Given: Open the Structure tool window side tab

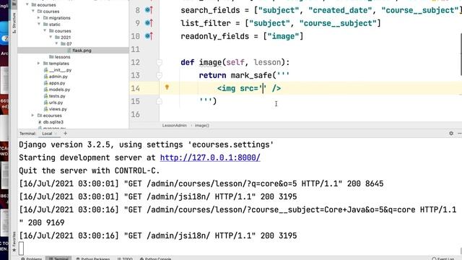Looking at the screenshot, I should (14, 22).
